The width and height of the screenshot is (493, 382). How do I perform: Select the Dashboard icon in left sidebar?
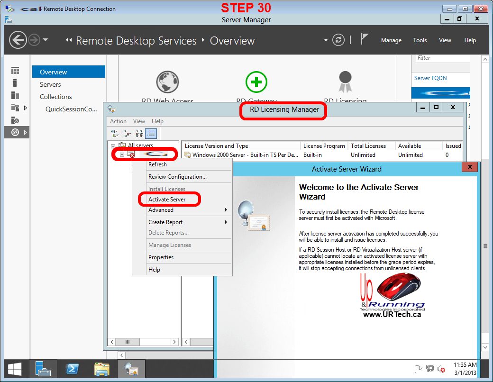coord(16,71)
